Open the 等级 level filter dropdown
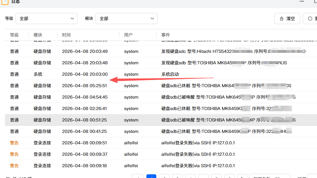The height and width of the screenshot is (178, 317). (47, 19)
